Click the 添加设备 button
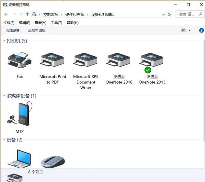Viewport: 205px width, 182px height. 13,31
